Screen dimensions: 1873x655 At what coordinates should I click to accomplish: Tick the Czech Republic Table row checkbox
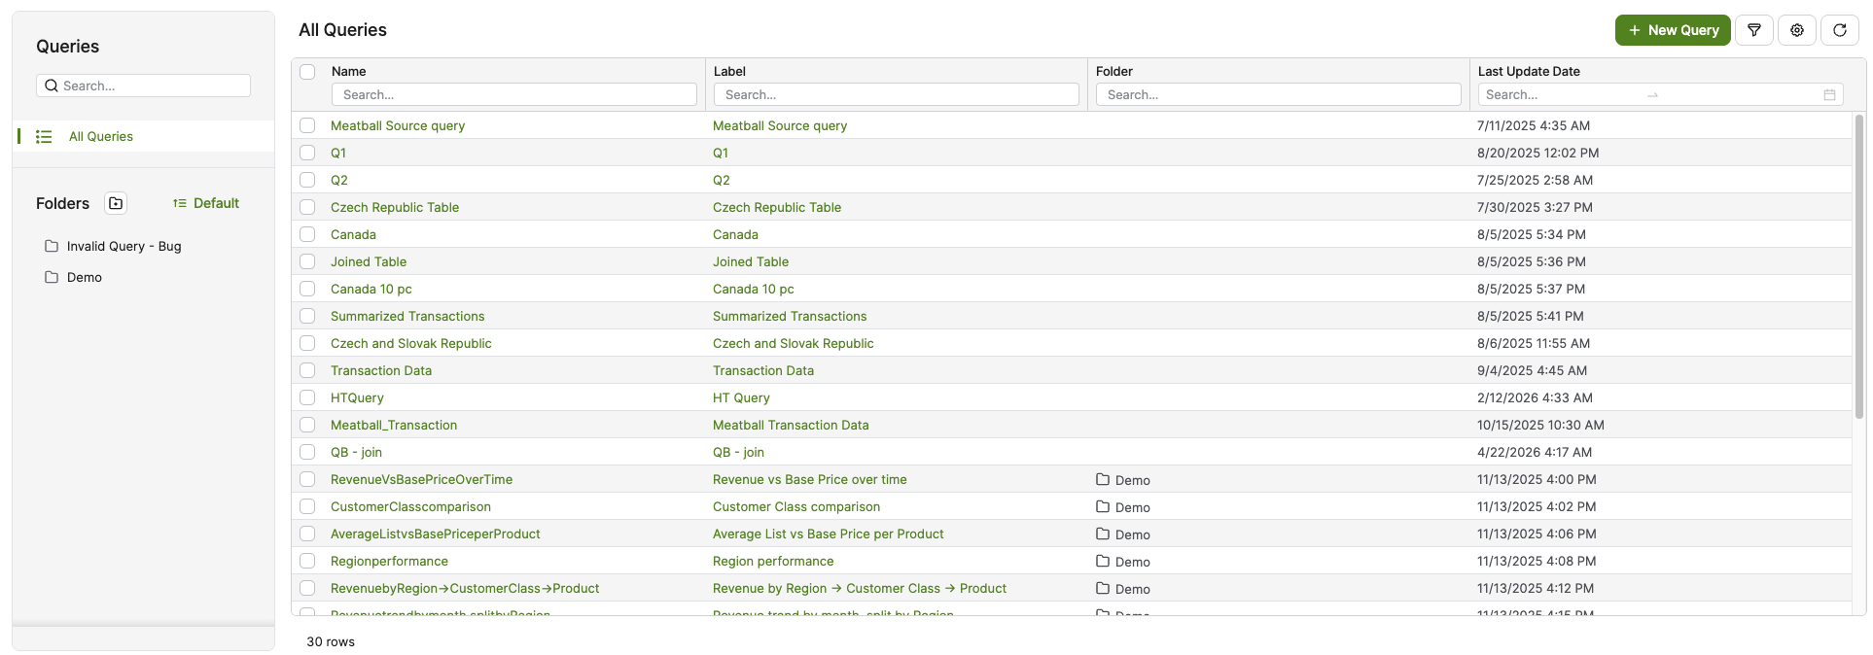tap(307, 207)
